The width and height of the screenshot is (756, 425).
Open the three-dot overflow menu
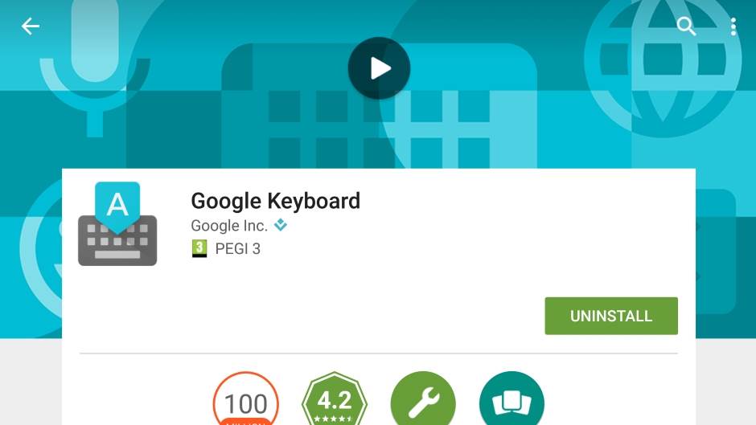click(733, 27)
